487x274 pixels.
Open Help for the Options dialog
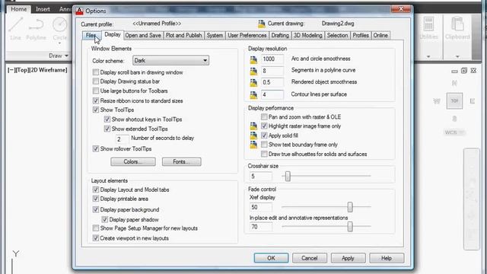[x=387, y=258]
